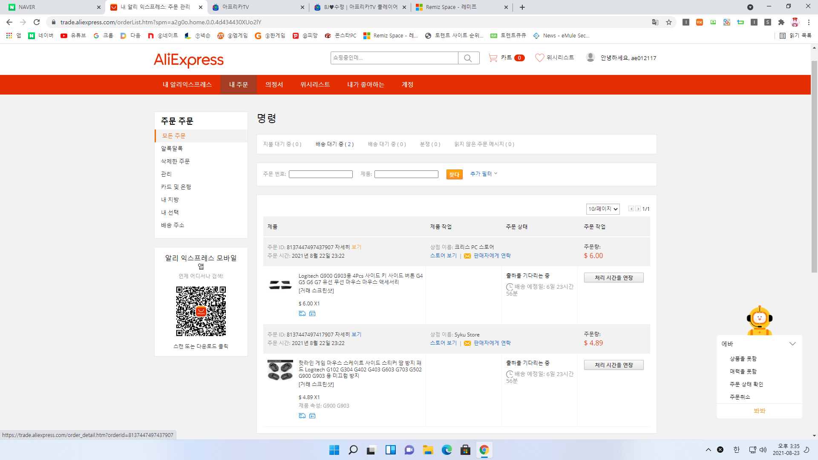This screenshot has width=818, height=460.
Task: Open Windows taskbar search icon
Action: [353, 450]
